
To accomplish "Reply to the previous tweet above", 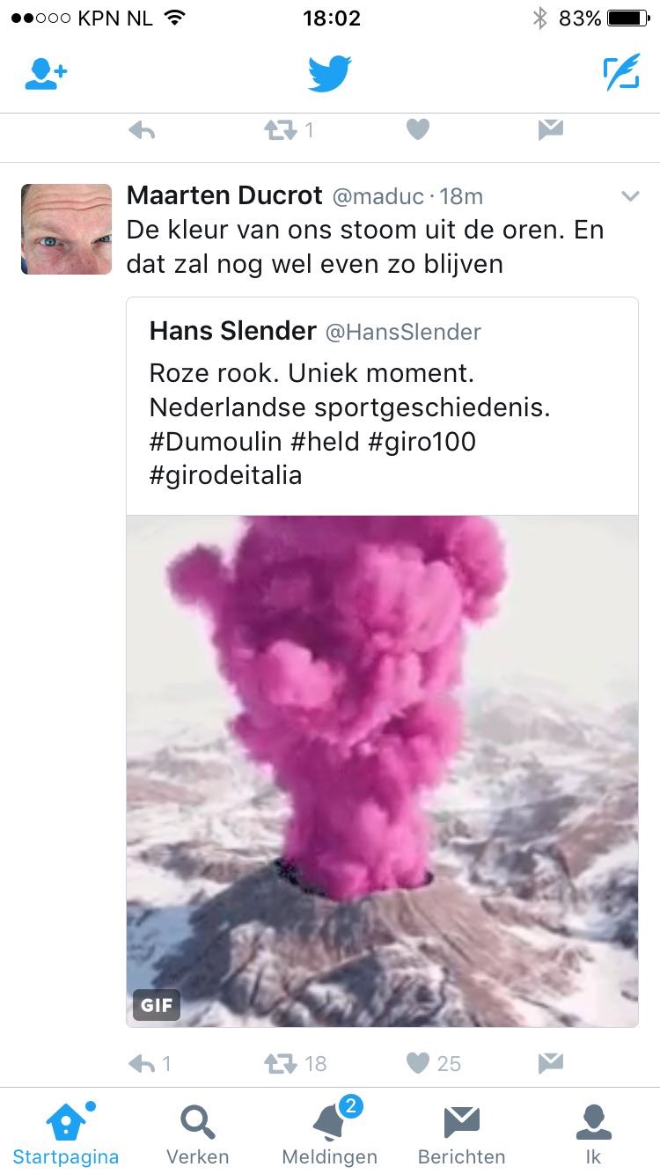I will point(142,130).
